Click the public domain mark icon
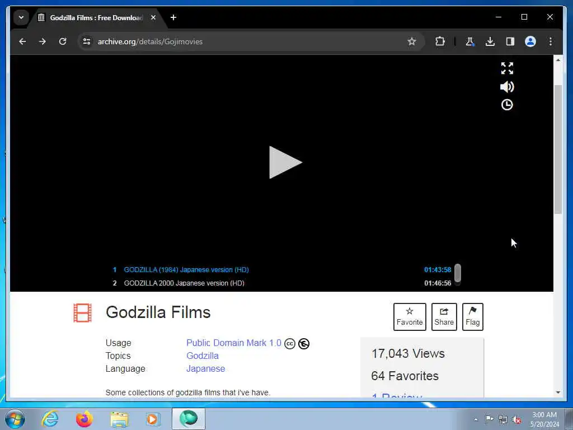This screenshot has width=573, height=430. click(x=304, y=344)
